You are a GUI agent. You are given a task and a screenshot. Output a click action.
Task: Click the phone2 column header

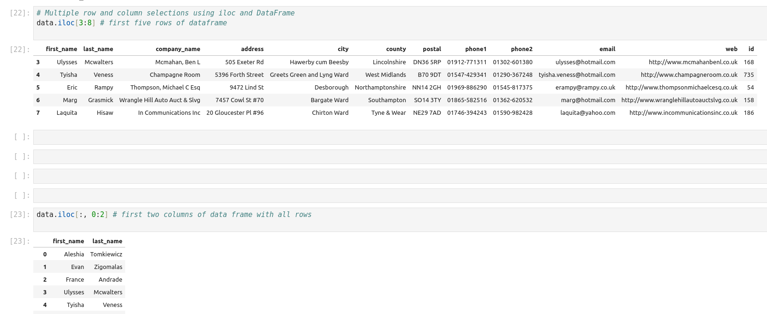(x=521, y=49)
